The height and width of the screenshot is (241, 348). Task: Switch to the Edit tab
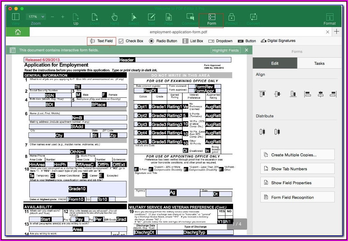click(275, 63)
